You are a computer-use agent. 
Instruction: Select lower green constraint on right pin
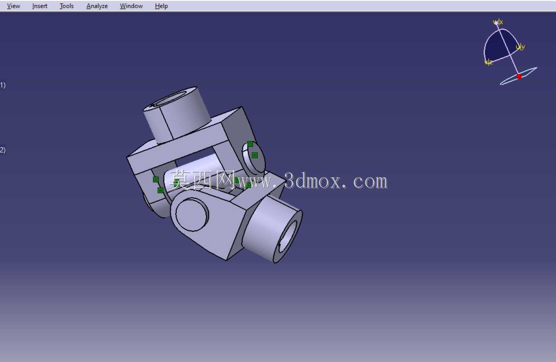[255, 155]
